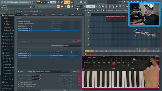This screenshot has width=162, height=91.
Task: Toggle the countdown 3-2-1 icon before recording
Action: point(65,2)
